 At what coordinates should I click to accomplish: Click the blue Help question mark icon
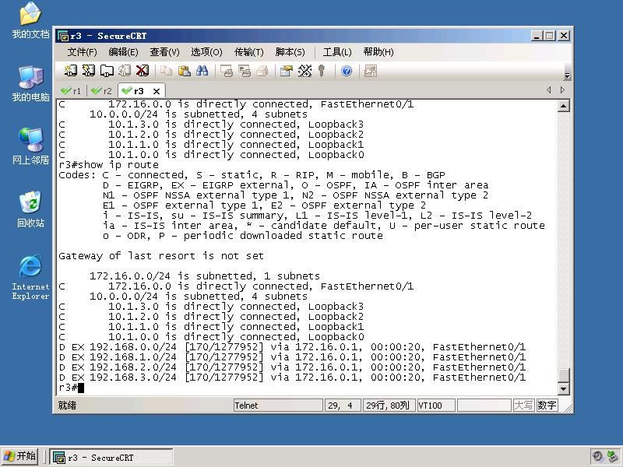click(347, 71)
